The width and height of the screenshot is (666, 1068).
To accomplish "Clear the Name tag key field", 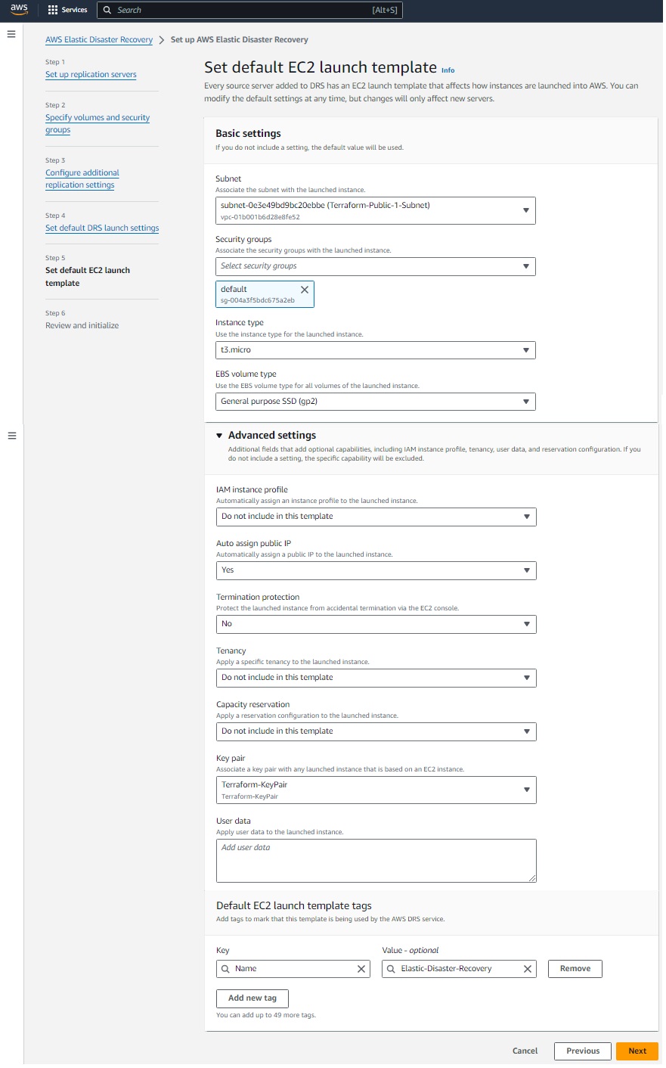I will click(361, 969).
